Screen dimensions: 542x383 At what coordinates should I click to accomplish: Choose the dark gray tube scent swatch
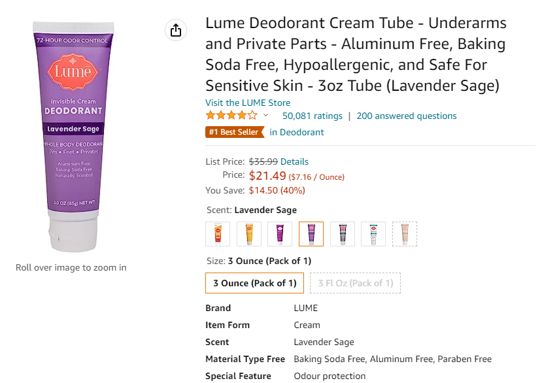coord(342,234)
